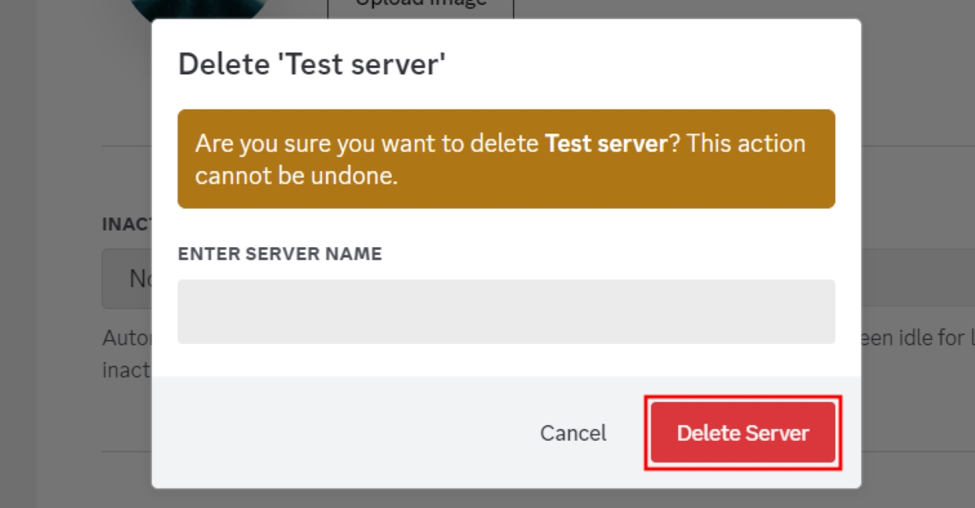This screenshot has height=508, width=975.
Task: Confirm deletion of Test server
Action: coord(741,432)
